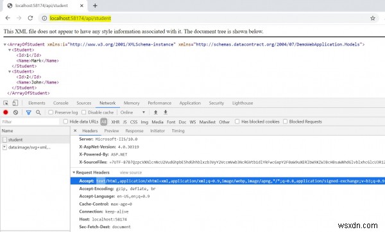Screen dimensions: 385x232
Task: Open the Console panel
Action: point(61,103)
